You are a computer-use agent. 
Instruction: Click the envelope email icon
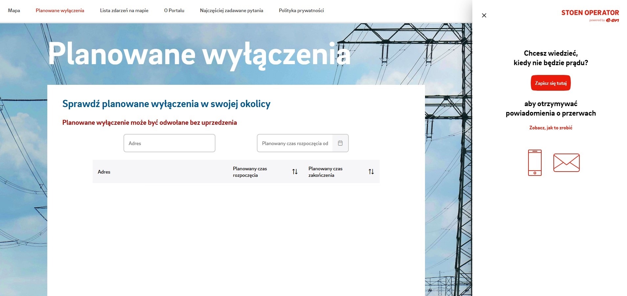coord(566,163)
